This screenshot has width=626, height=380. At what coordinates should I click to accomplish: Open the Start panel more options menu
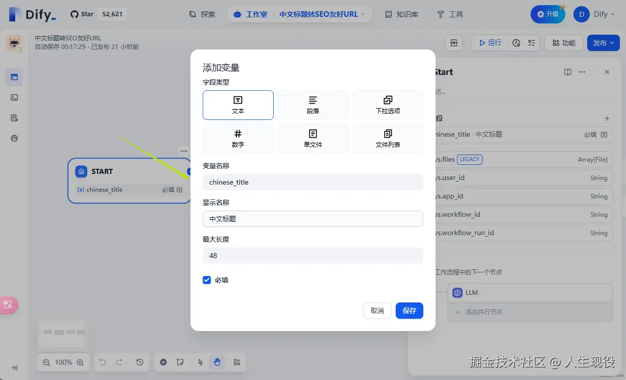click(582, 72)
